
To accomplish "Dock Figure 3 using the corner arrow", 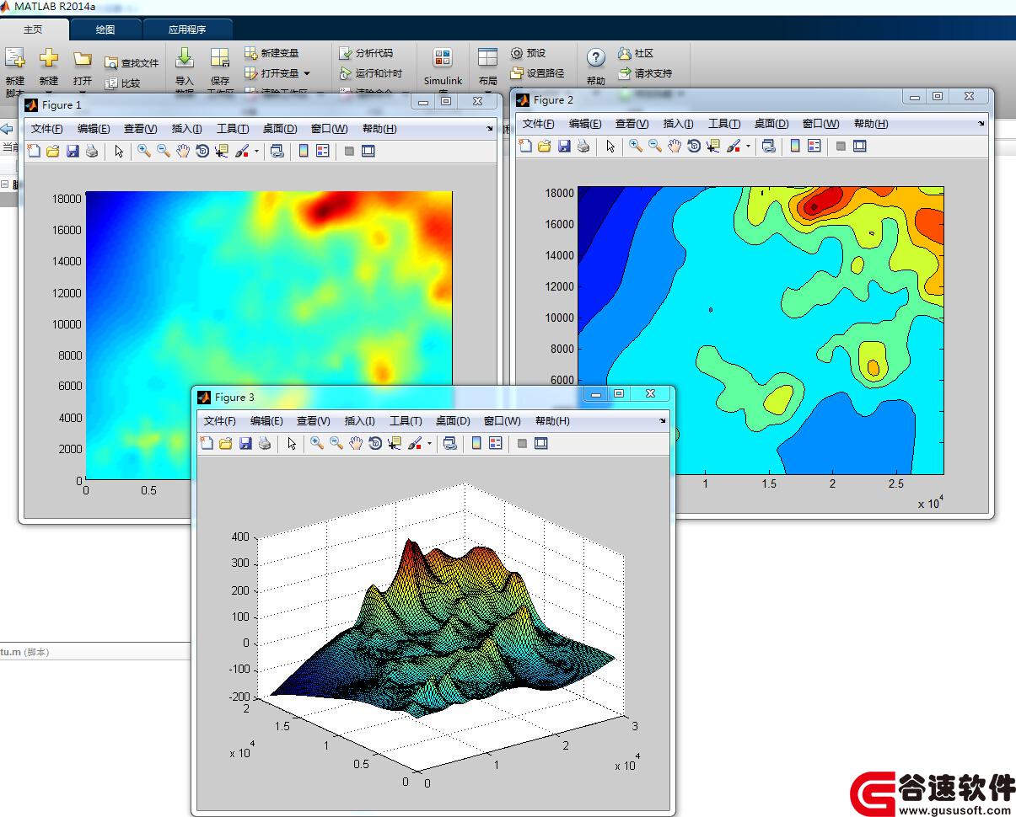I will (663, 420).
